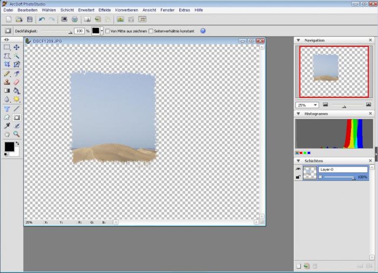The height and width of the screenshot is (273, 378).
Task: Open the Wählen menu
Action: point(49,10)
